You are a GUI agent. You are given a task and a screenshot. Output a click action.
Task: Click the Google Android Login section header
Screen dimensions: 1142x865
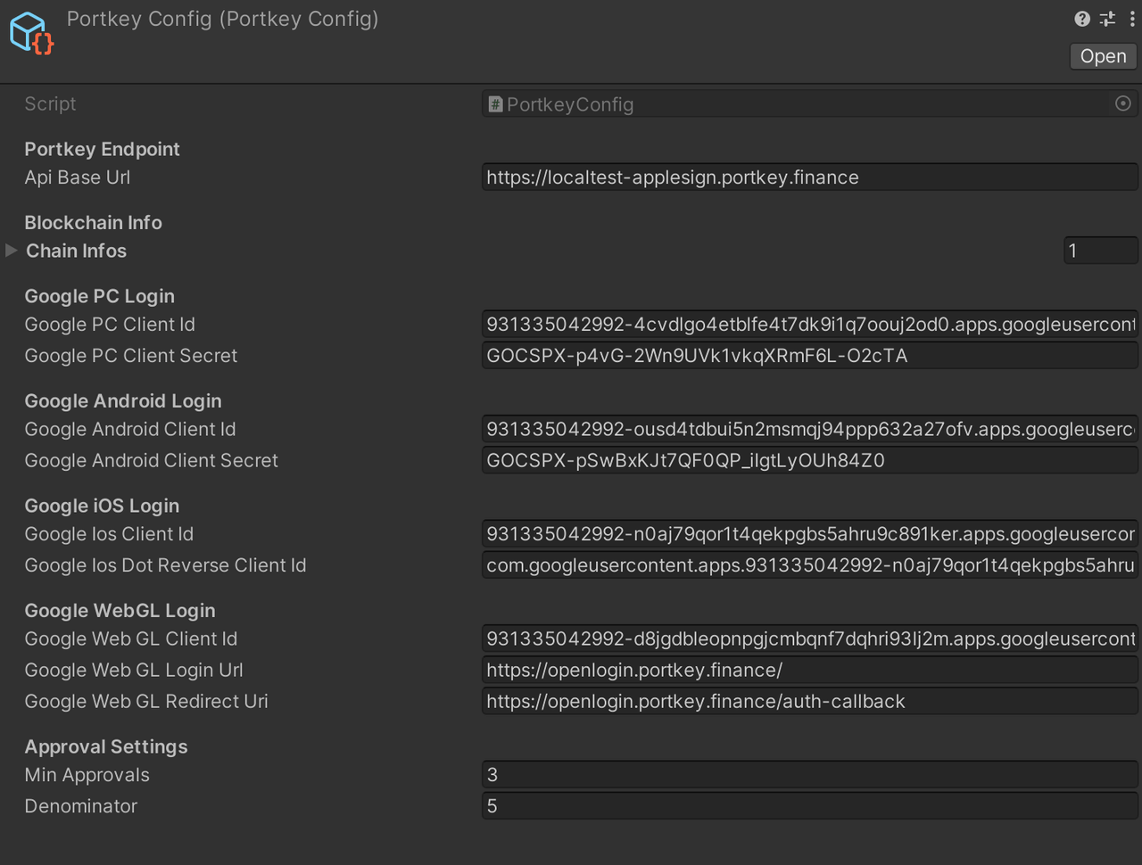tap(123, 400)
